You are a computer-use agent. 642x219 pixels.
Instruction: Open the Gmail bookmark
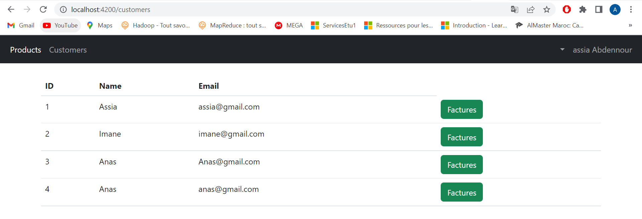[x=21, y=25]
